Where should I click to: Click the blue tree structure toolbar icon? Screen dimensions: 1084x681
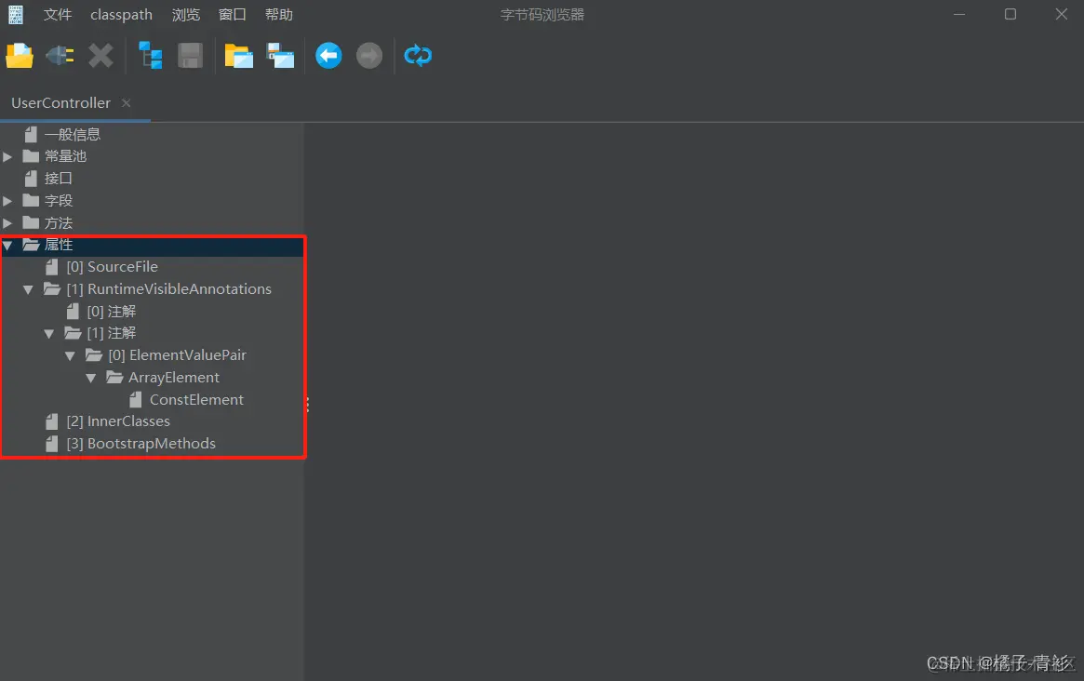pos(150,56)
